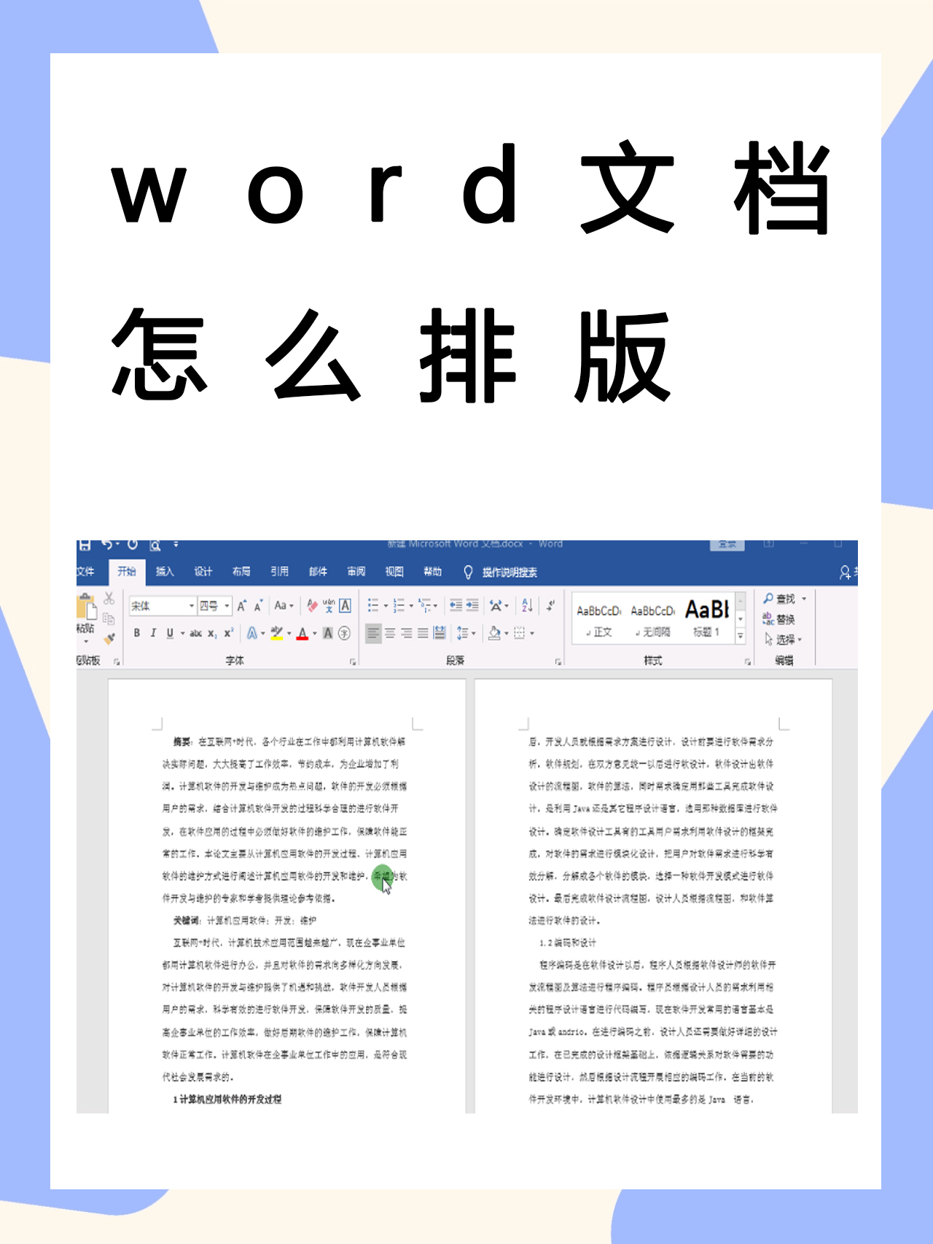Viewport: 933px width, 1244px height.
Task: Toggle the superscript x² button
Action: click(x=229, y=633)
